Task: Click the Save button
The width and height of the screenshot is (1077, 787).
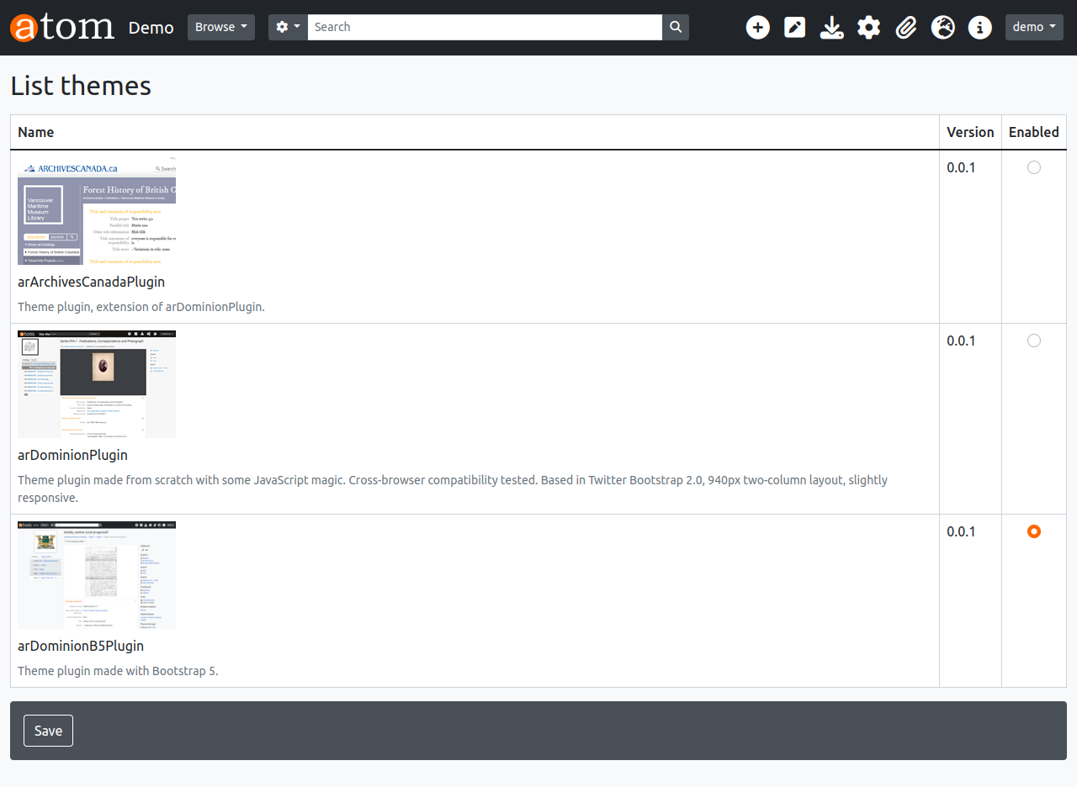Action: pyautogui.click(x=48, y=731)
